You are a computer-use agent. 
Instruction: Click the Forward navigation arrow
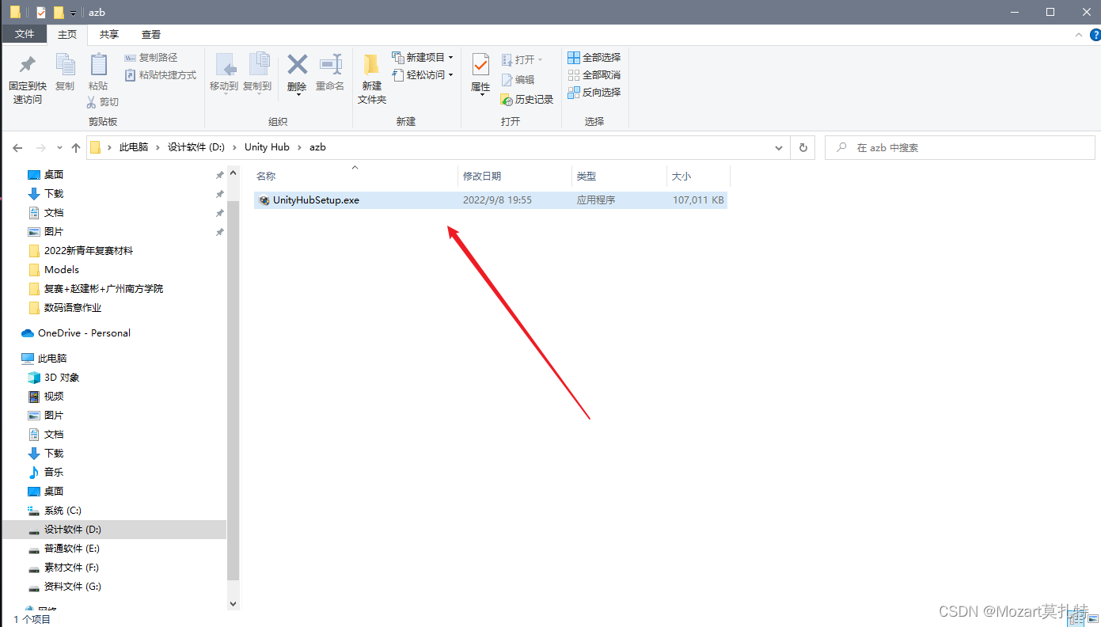point(41,148)
